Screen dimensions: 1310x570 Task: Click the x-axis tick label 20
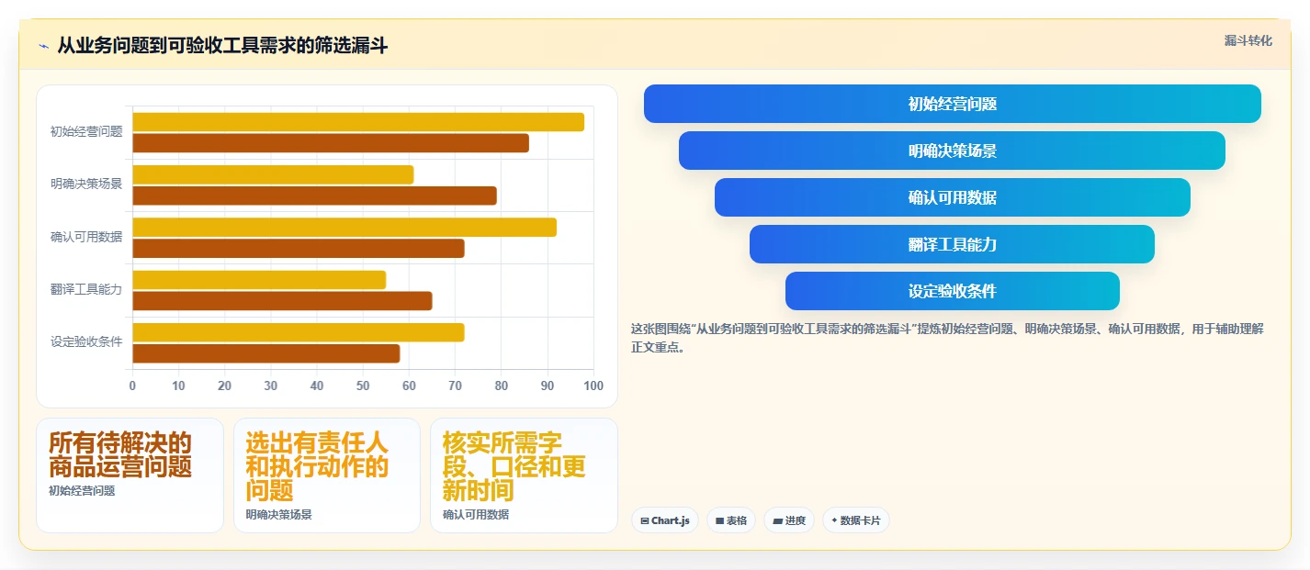point(225,386)
